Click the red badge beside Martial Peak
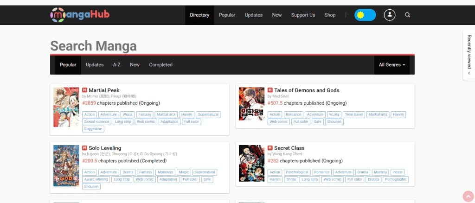Image resolution: width=475 pixels, height=203 pixels. (84, 90)
